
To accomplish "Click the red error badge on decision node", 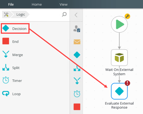I will pos(127,83).
